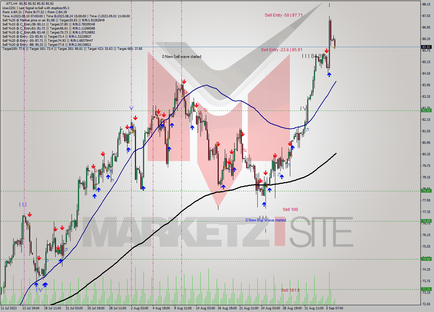Select the '28 Jul 11:00' date label
Image resolution: width=434 pixels, height=312 pixels.
[x=118, y=308]
